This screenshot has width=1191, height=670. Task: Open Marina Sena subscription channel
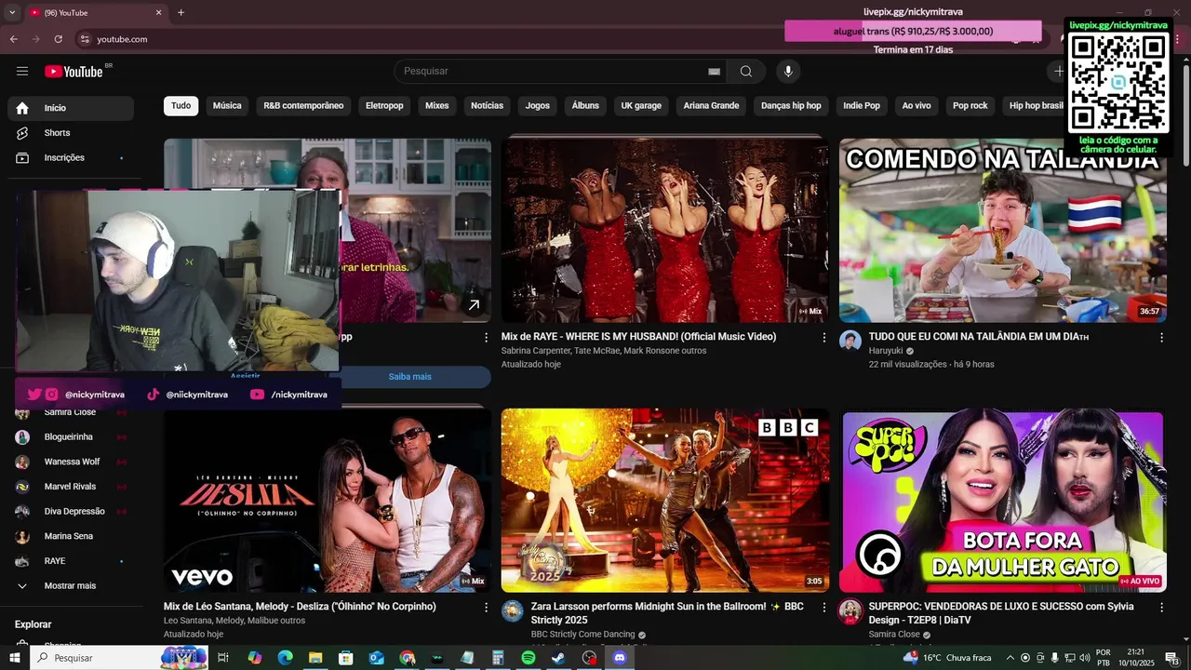click(x=71, y=537)
